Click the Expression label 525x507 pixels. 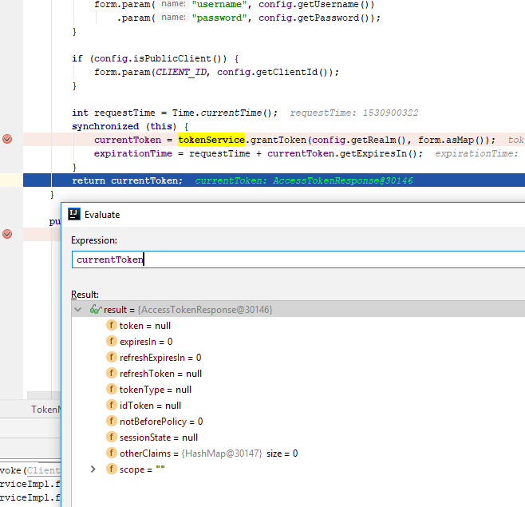[94, 240]
